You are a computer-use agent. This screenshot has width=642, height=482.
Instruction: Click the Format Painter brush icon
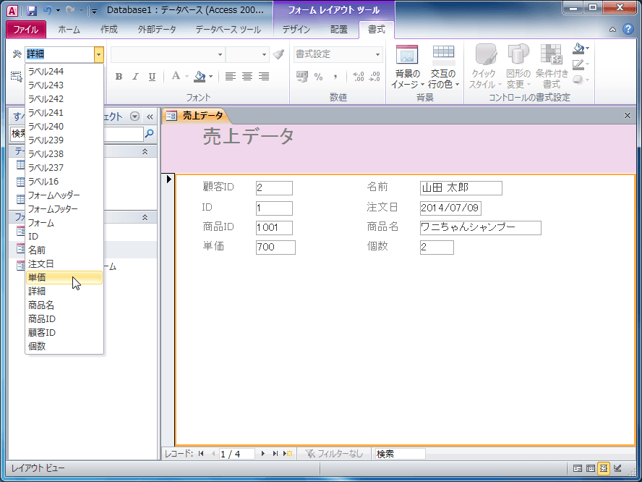click(x=278, y=54)
